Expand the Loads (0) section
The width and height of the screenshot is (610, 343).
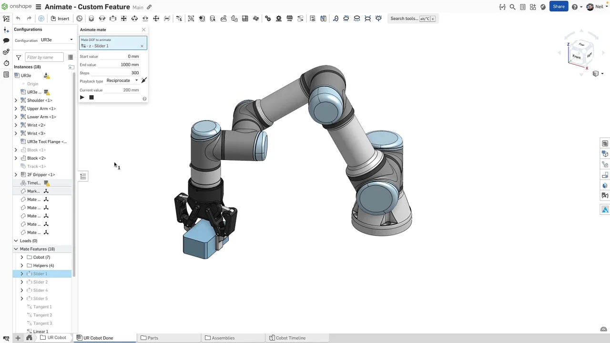(16, 241)
